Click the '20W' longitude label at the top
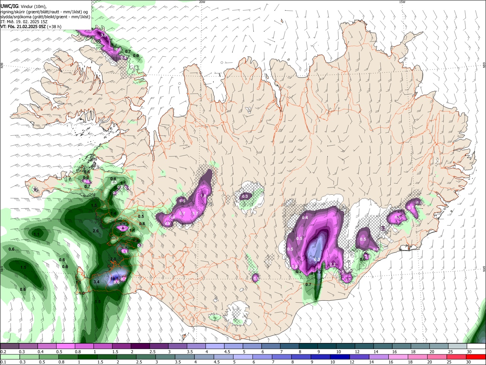 click(x=202, y=2)
